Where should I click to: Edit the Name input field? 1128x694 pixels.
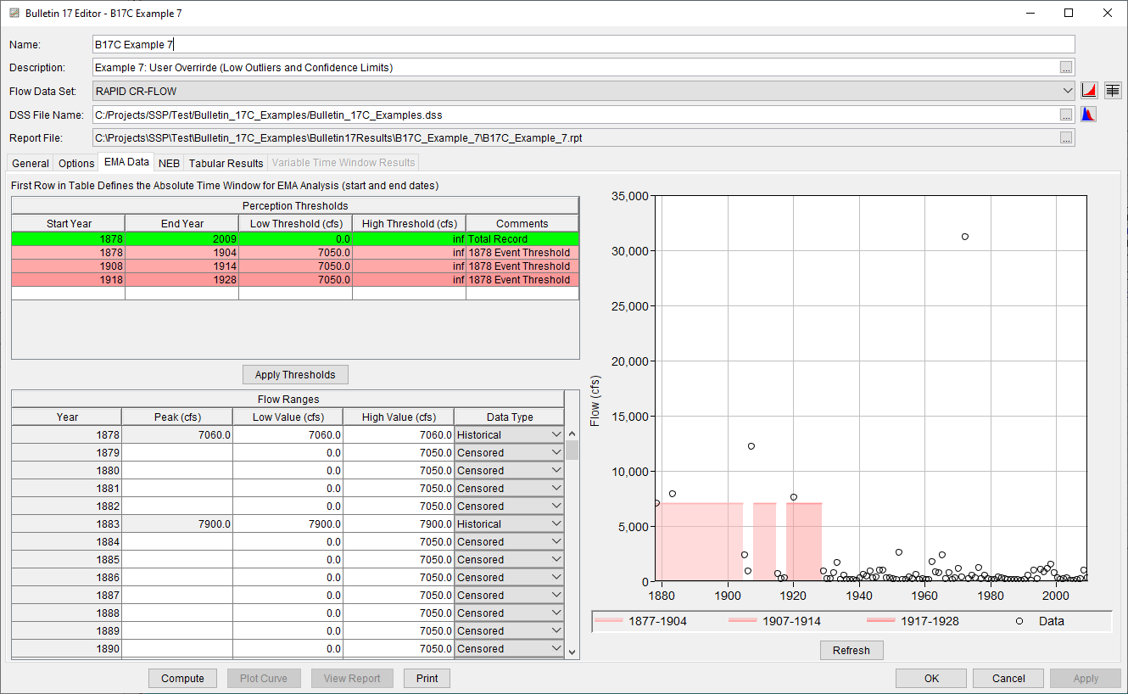pos(339,44)
